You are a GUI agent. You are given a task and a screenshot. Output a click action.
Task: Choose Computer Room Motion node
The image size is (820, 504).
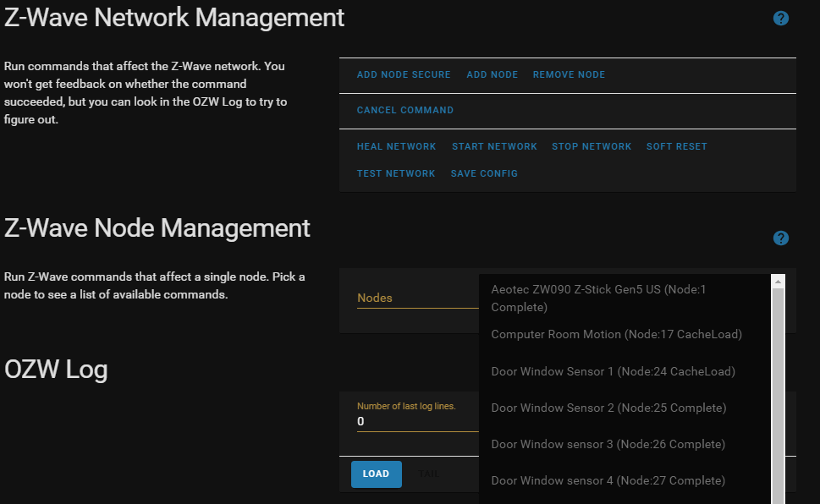pos(625,335)
